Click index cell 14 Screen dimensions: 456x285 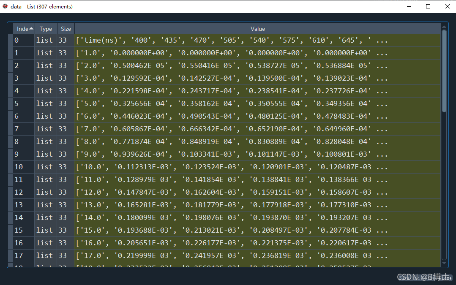click(x=24, y=217)
